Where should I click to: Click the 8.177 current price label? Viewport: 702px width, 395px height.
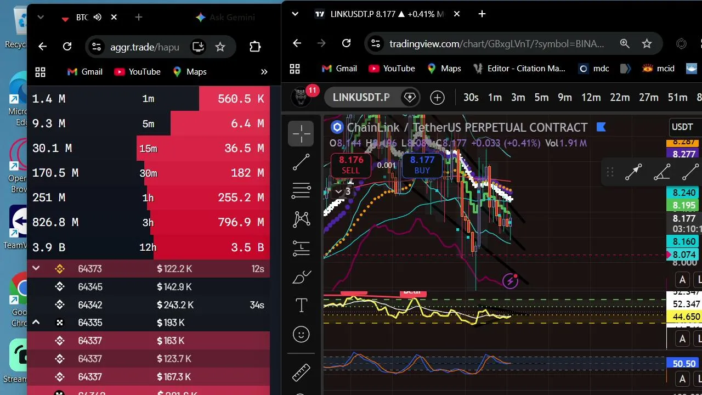tap(684, 218)
